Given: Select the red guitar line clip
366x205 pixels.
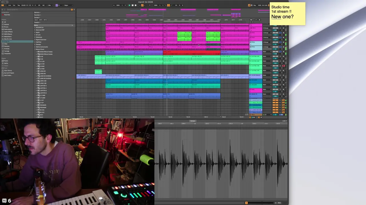Looking at the screenshot, I should pos(192,53).
